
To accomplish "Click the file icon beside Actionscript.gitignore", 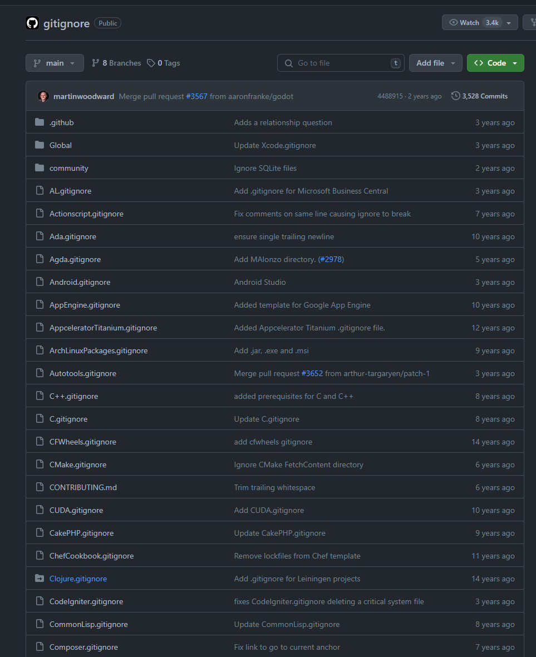I will click(40, 213).
